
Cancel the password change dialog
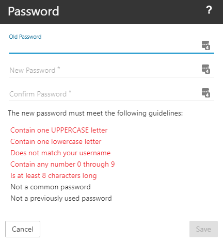[23, 229]
